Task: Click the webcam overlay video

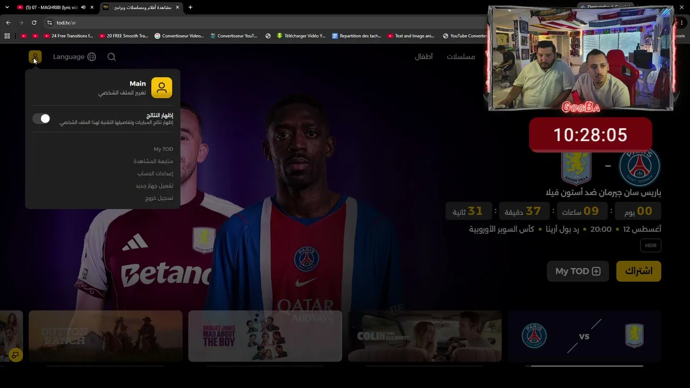Action: [x=581, y=58]
